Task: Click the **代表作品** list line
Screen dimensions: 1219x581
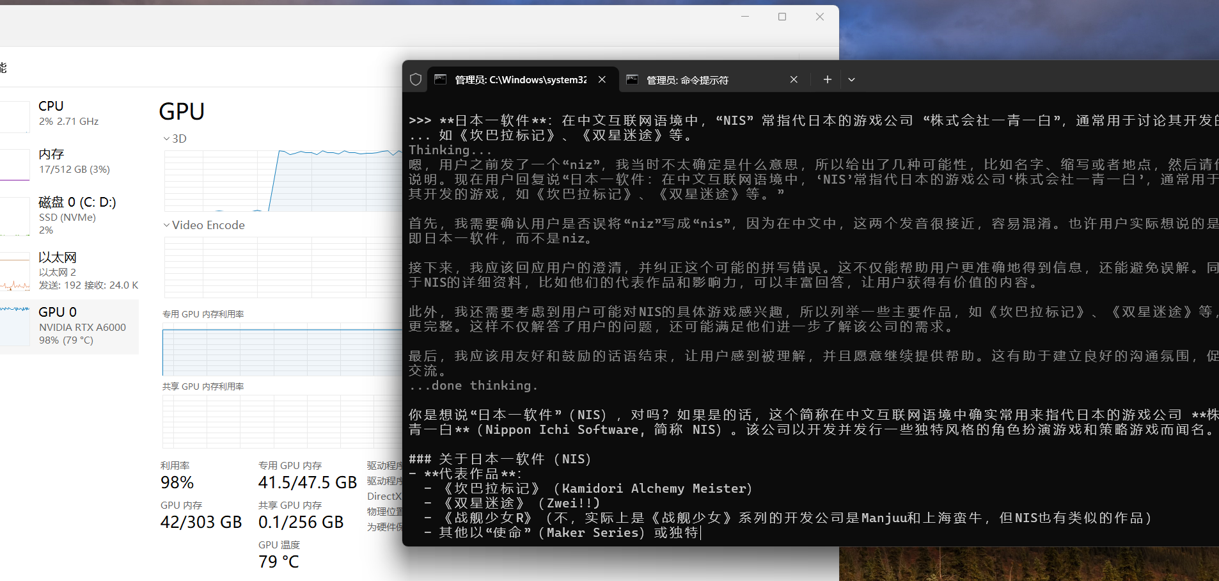Action: point(466,474)
